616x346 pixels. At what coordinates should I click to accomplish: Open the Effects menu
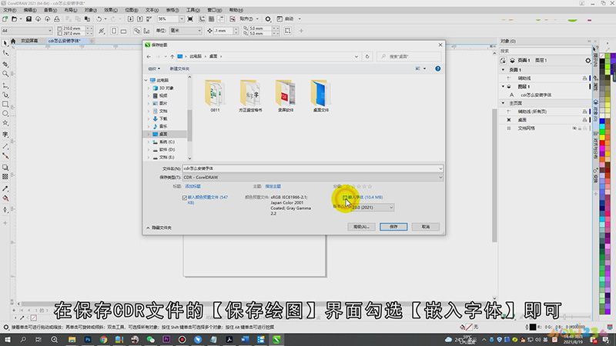[x=111, y=10]
